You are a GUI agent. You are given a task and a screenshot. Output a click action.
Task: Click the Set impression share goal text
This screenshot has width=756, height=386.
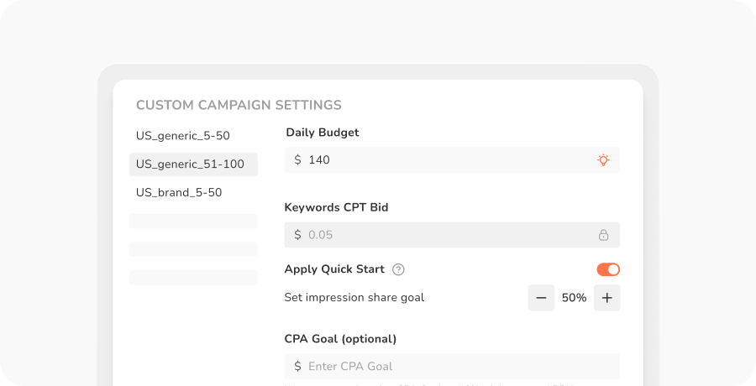coord(354,297)
